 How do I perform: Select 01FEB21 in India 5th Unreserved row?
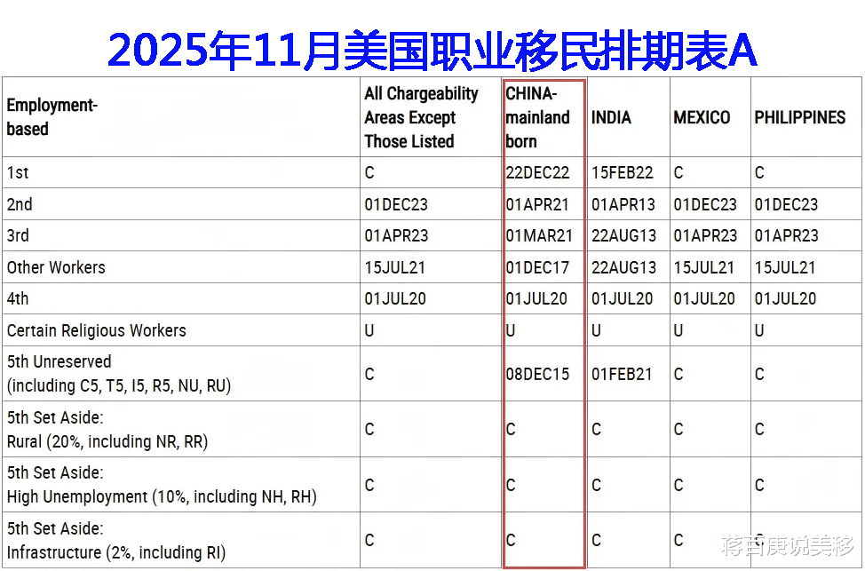click(x=622, y=374)
